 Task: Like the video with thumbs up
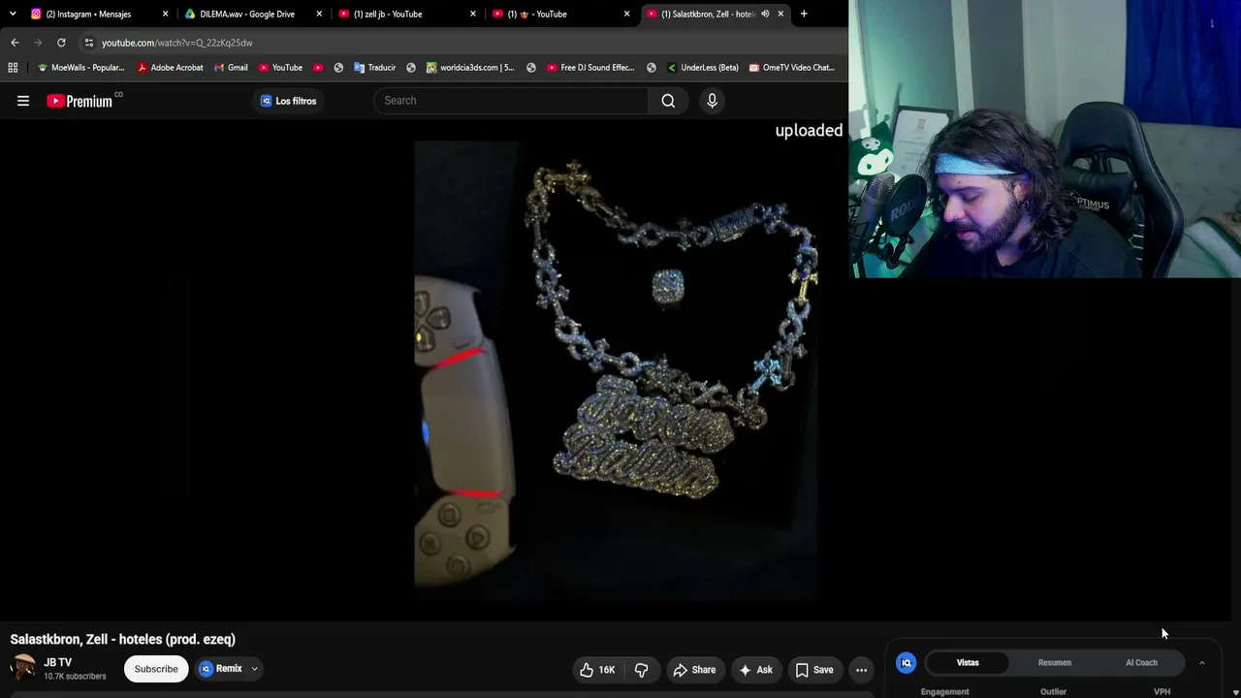point(597,670)
